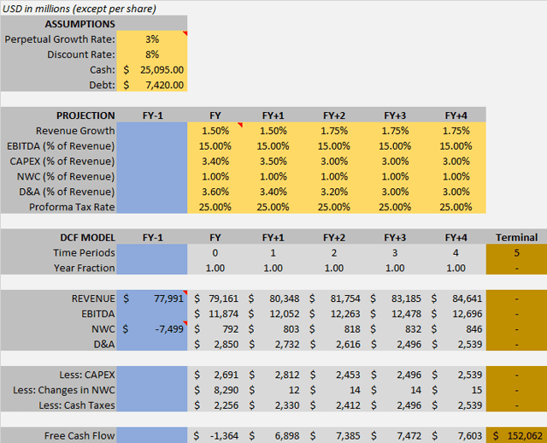
Task: Click the Debt value 7,420.00 cell
Action: (x=152, y=85)
